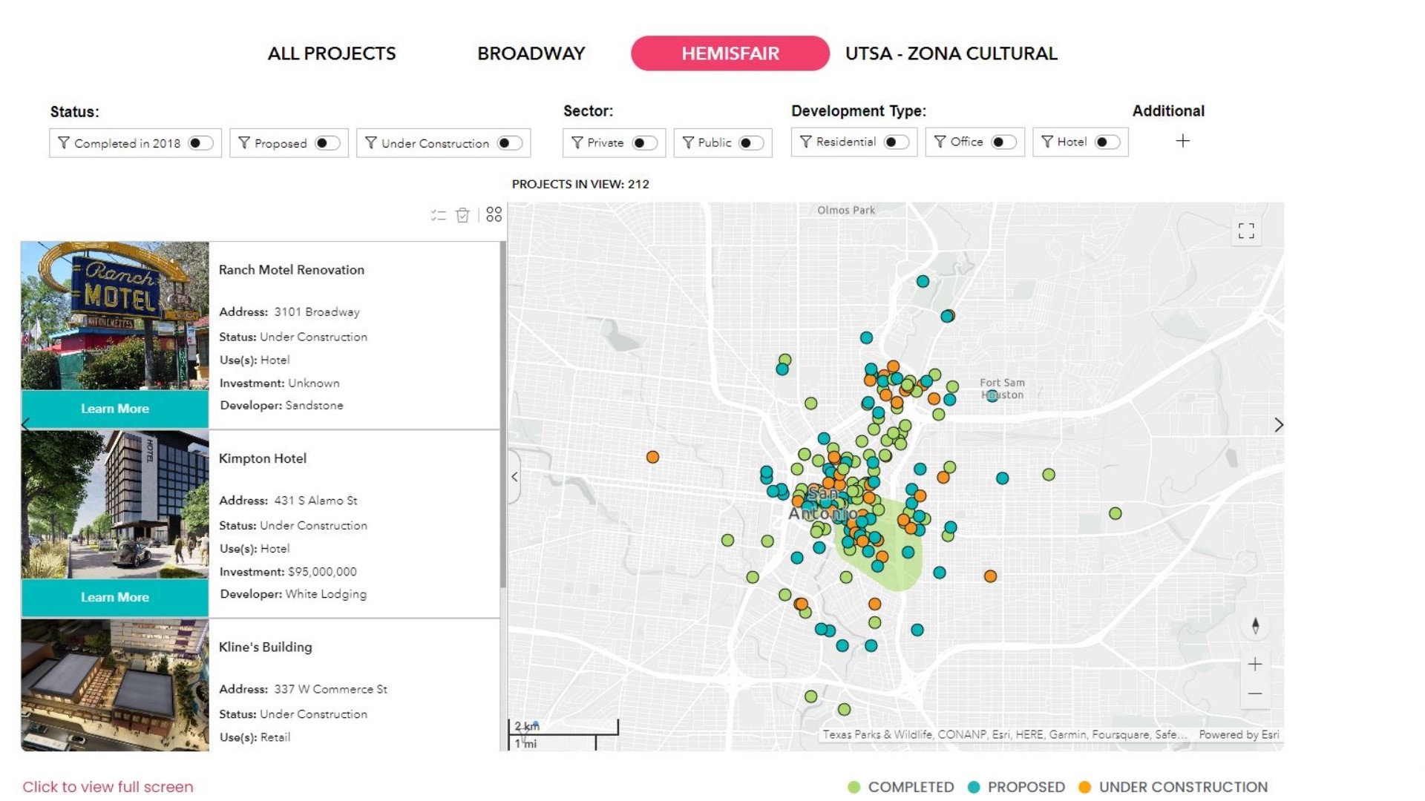Screen dimensions: 1425x801
Task: Click Learn More on Ranch Motel Renovation
Action: pos(114,408)
